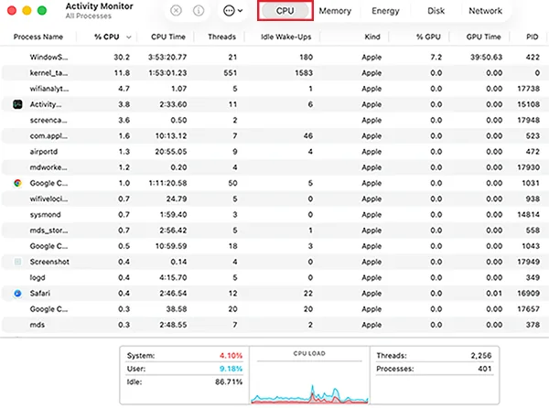Select the mdworke... process row
Viewport: 549px width, 408px height.
(274, 167)
